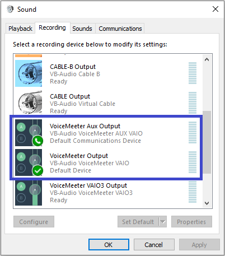Click 'VB-Audio VoiceMeeter AUX VAIO' text
The image size is (225, 256).
[96, 133]
